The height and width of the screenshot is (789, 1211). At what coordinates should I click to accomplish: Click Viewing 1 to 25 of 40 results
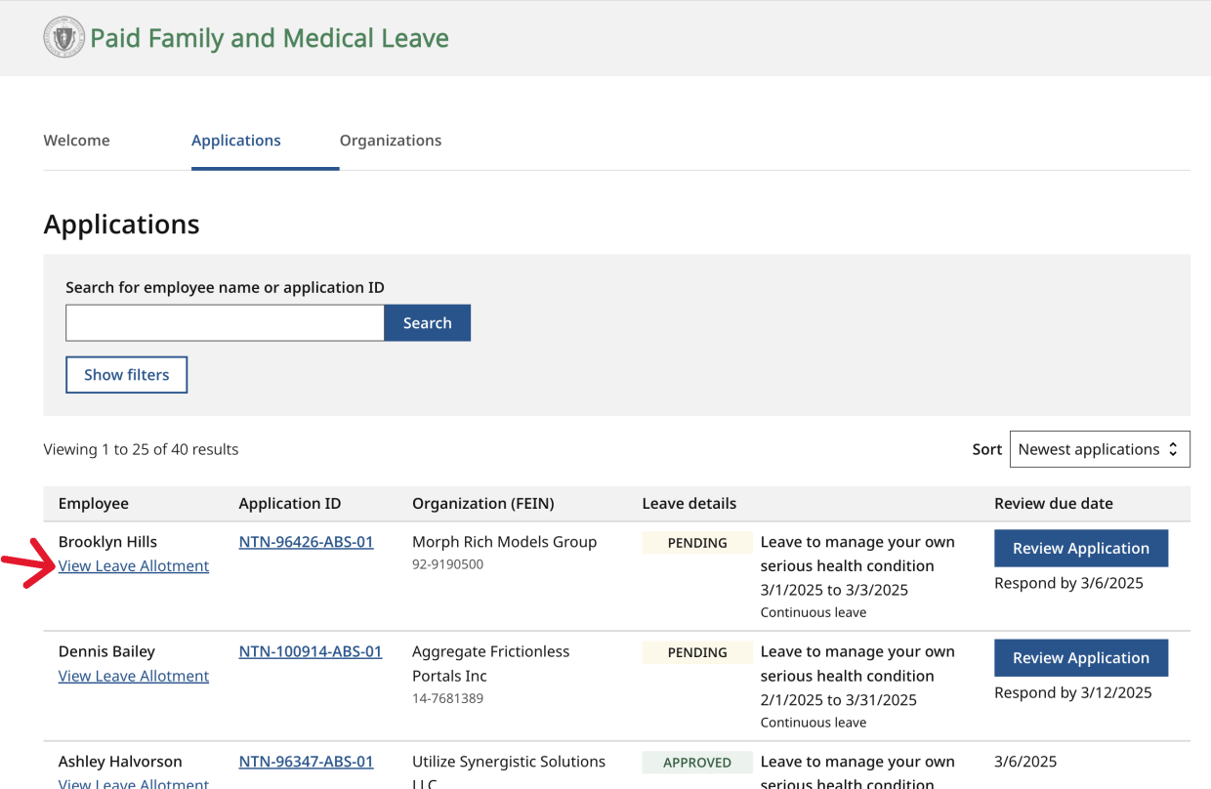click(x=142, y=449)
